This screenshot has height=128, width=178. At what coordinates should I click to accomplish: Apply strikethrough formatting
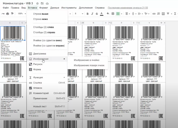click(97, 14)
